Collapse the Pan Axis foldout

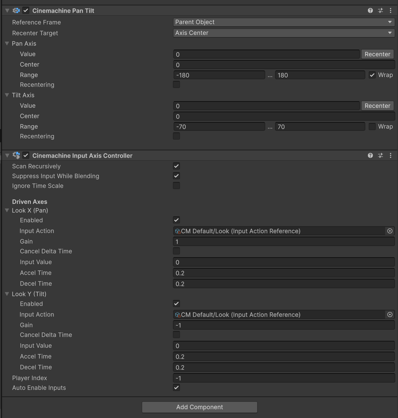7,43
